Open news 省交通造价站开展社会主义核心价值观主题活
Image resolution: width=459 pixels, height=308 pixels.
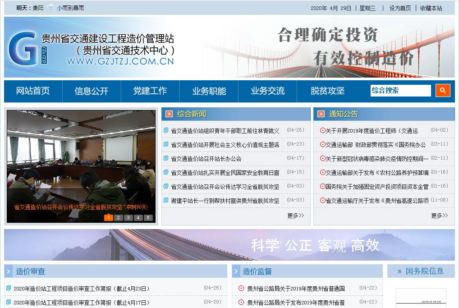click(225, 145)
